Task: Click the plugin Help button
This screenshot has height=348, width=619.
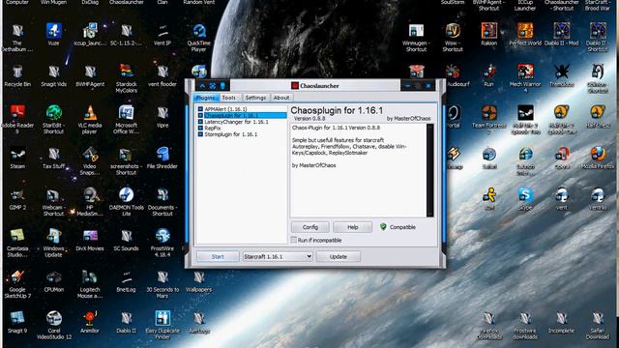Action: pos(352,227)
